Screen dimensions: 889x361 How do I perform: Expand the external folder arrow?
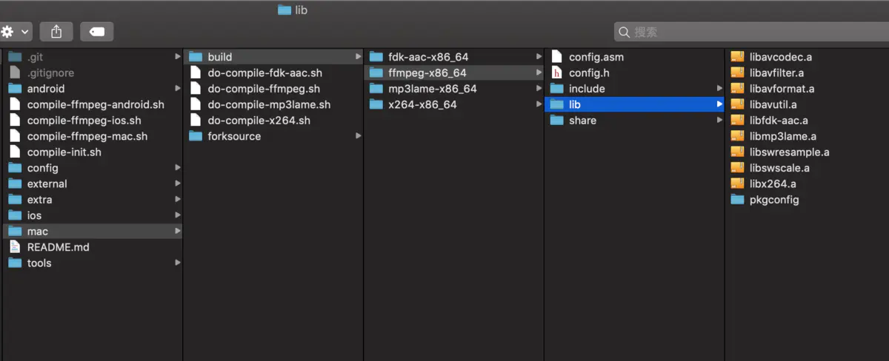pyautogui.click(x=178, y=184)
